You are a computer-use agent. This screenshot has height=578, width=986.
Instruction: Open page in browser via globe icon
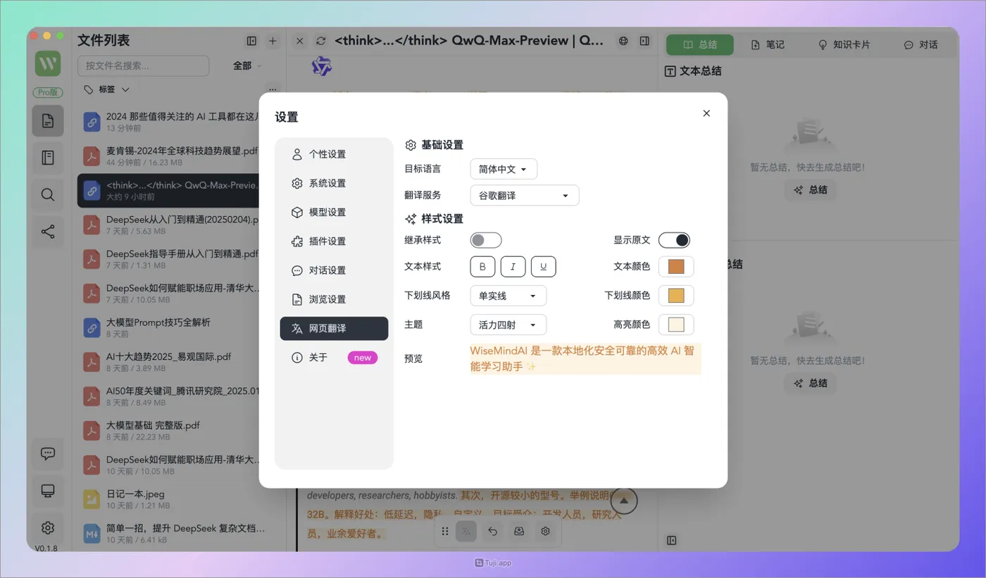coord(623,41)
